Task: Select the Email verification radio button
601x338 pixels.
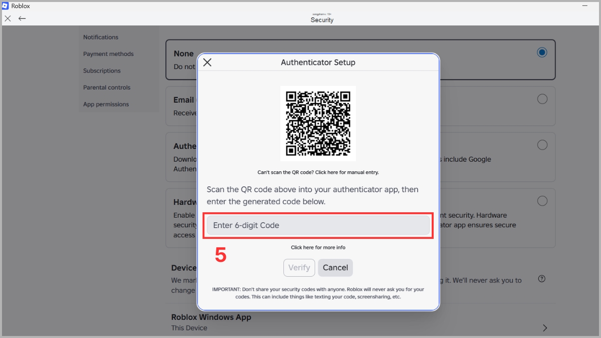Action: coord(542,99)
